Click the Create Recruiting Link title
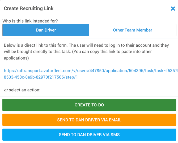Image resolution: width=178 pixels, height=143 pixels. click(x=28, y=8)
